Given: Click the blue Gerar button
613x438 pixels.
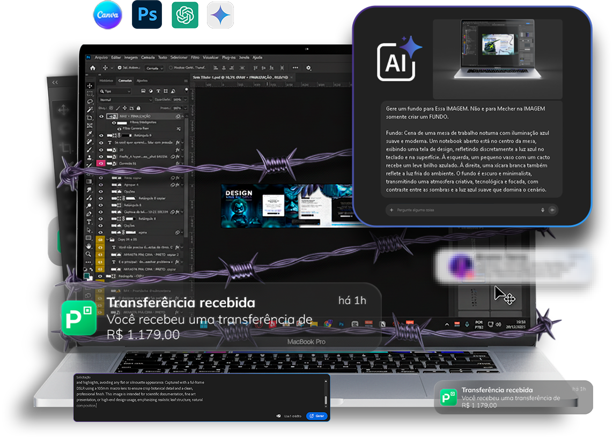Looking at the screenshot, I should pos(316,416).
